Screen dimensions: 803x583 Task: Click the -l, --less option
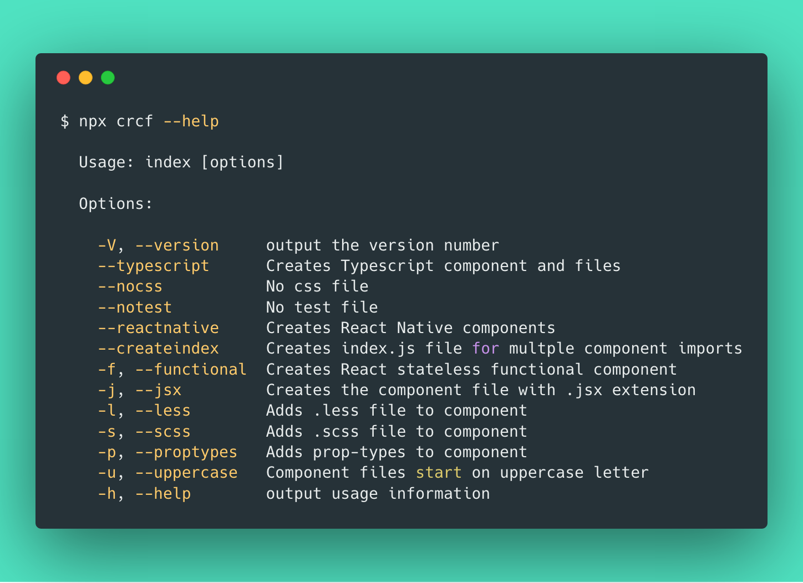point(144,411)
